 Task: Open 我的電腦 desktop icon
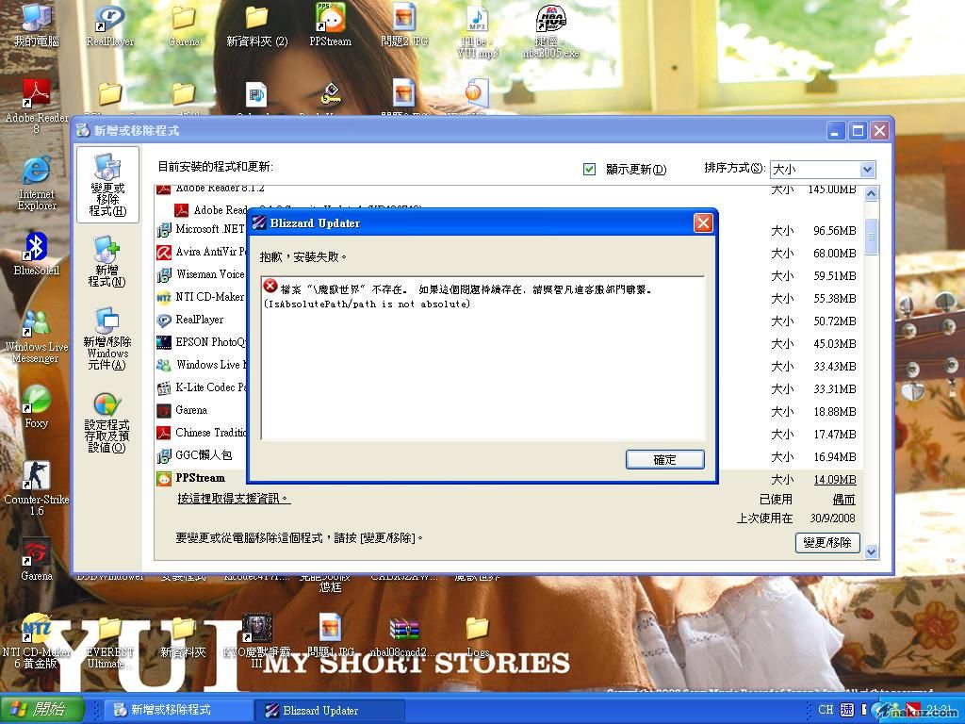pyautogui.click(x=37, y=26)
